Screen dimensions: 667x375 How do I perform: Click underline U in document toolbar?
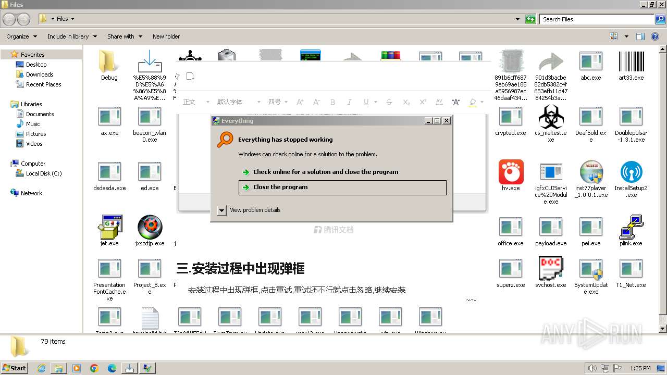tap(366, 102)
